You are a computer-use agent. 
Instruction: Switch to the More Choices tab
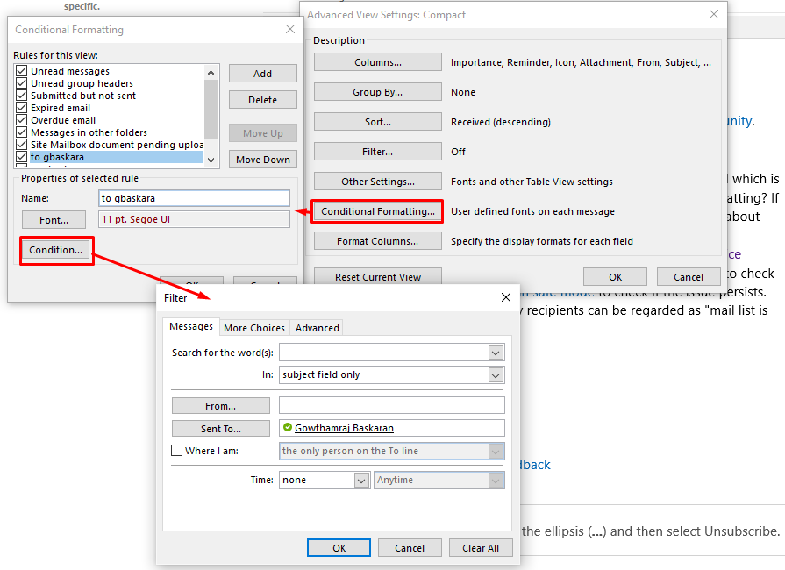(254, 328)
